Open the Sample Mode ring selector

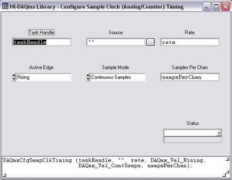tap(118, 77)
